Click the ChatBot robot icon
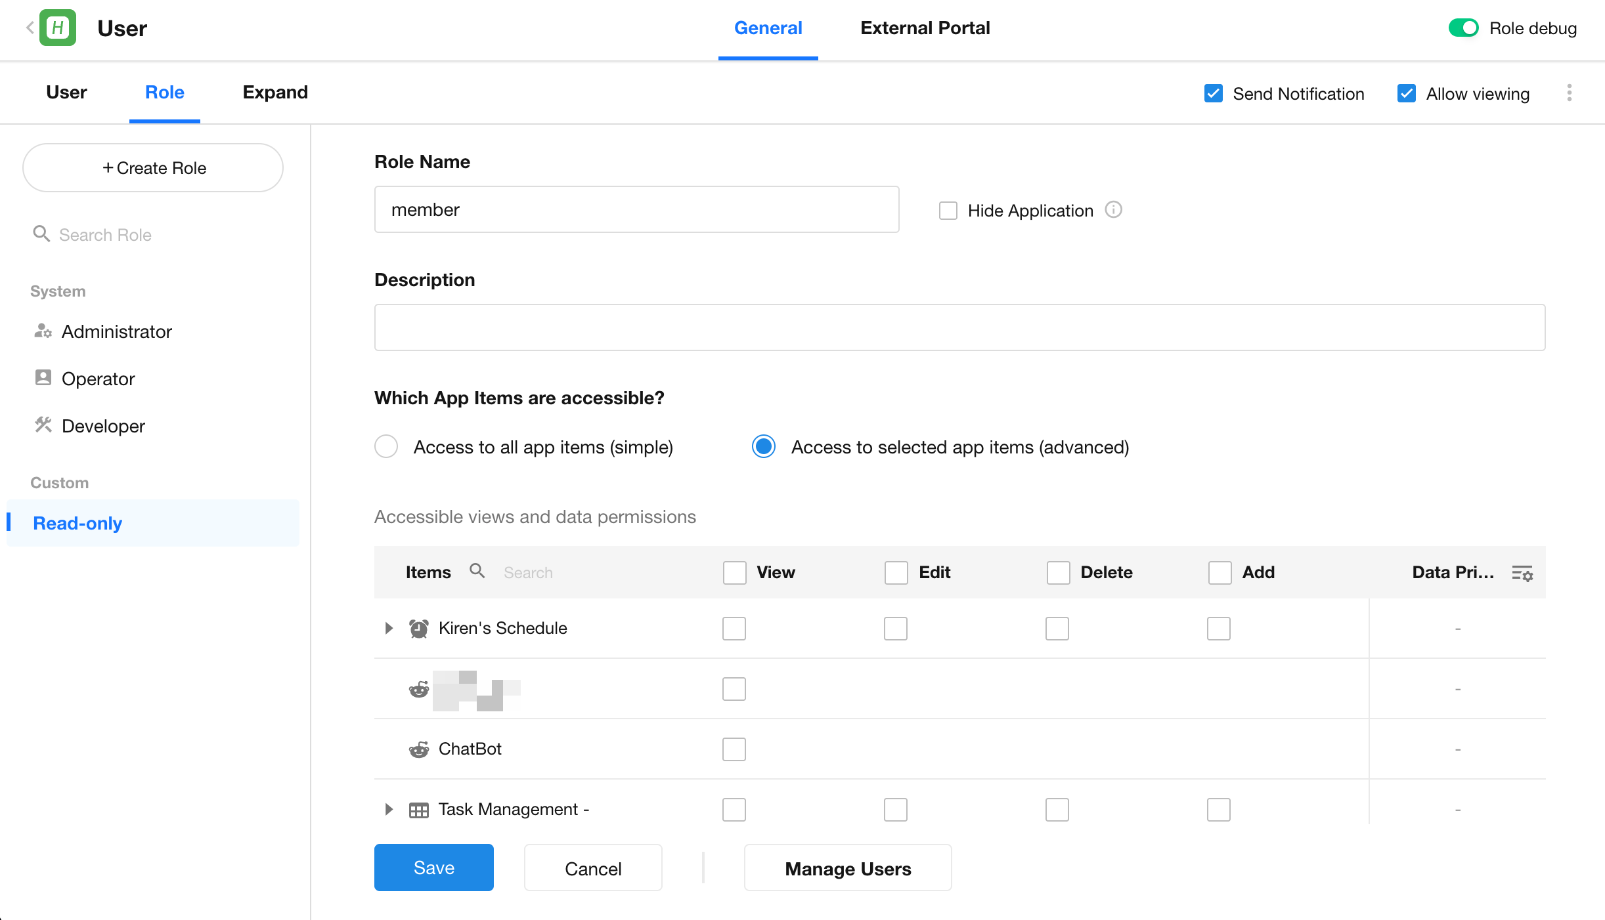This screenshot has width=1605, height=920. (419, 749)
